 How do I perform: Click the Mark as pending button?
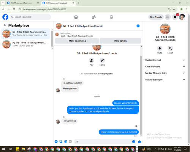tap(77, 41)
